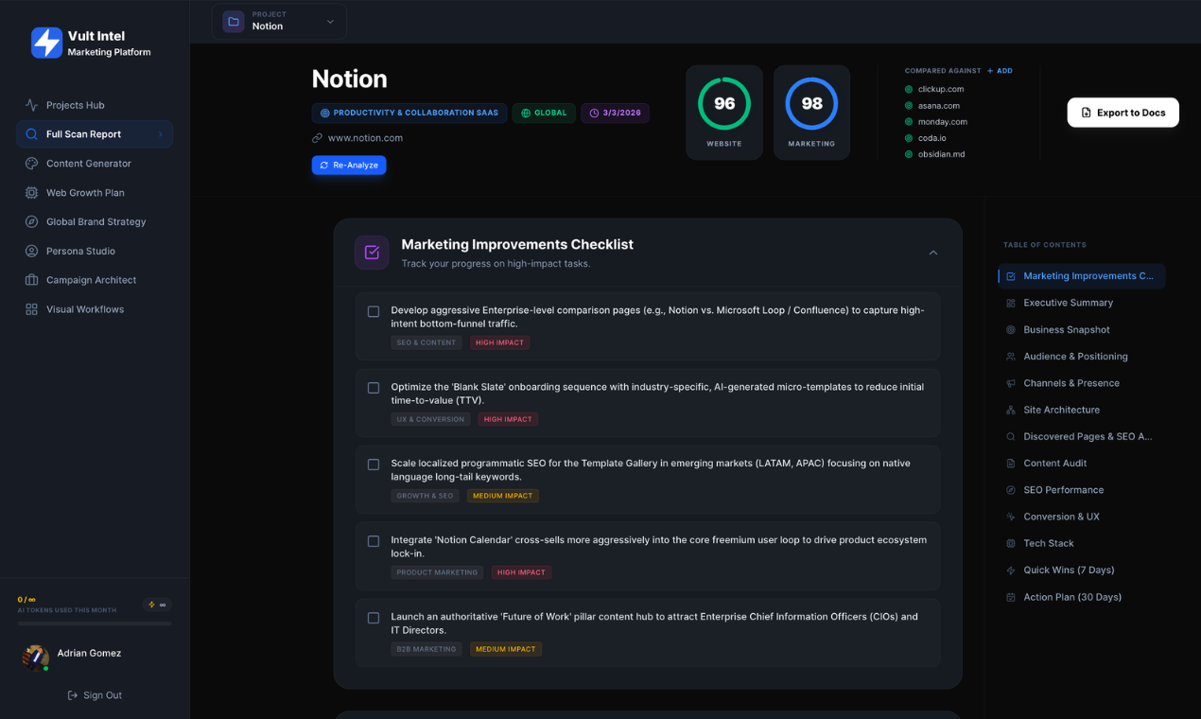Screen dimensions: 1201x719
Task: Click ADD next to Compared Against
Action: [1000, 70]
